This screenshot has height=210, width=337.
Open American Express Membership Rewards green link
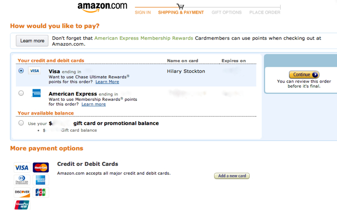tap(144, 38)
